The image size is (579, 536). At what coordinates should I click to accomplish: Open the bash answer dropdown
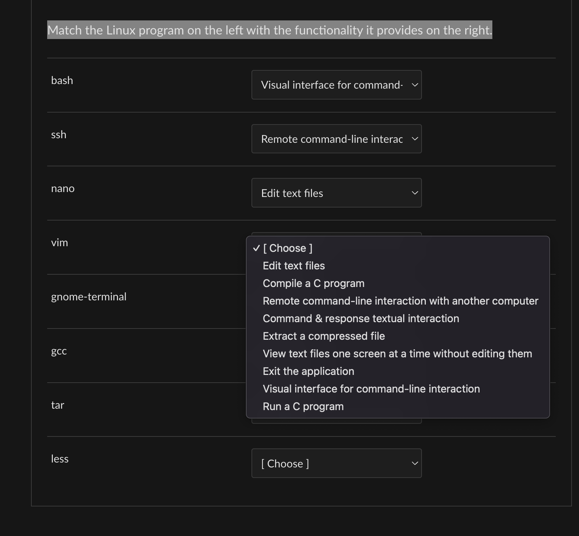coord(336,85)
